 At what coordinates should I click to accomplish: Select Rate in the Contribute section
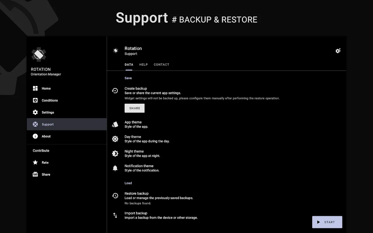pyautogui.click(x=67, y=163)
